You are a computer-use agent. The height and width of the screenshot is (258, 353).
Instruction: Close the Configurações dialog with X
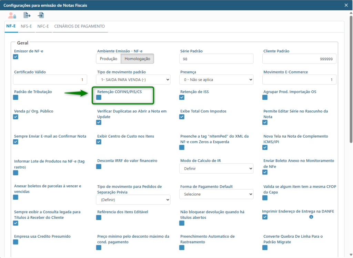(346, 5)
